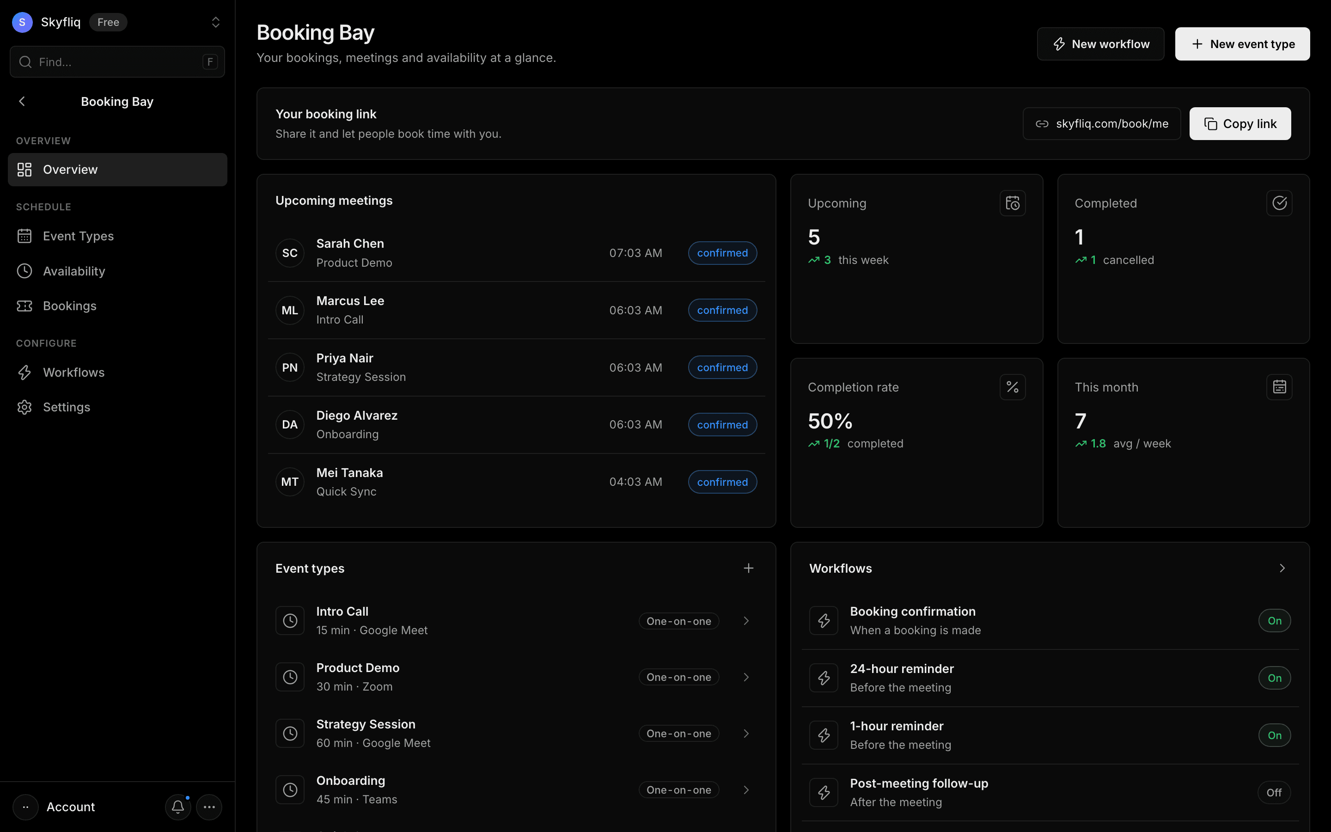Open Intro Call row chevron

(x=746, y=621)
